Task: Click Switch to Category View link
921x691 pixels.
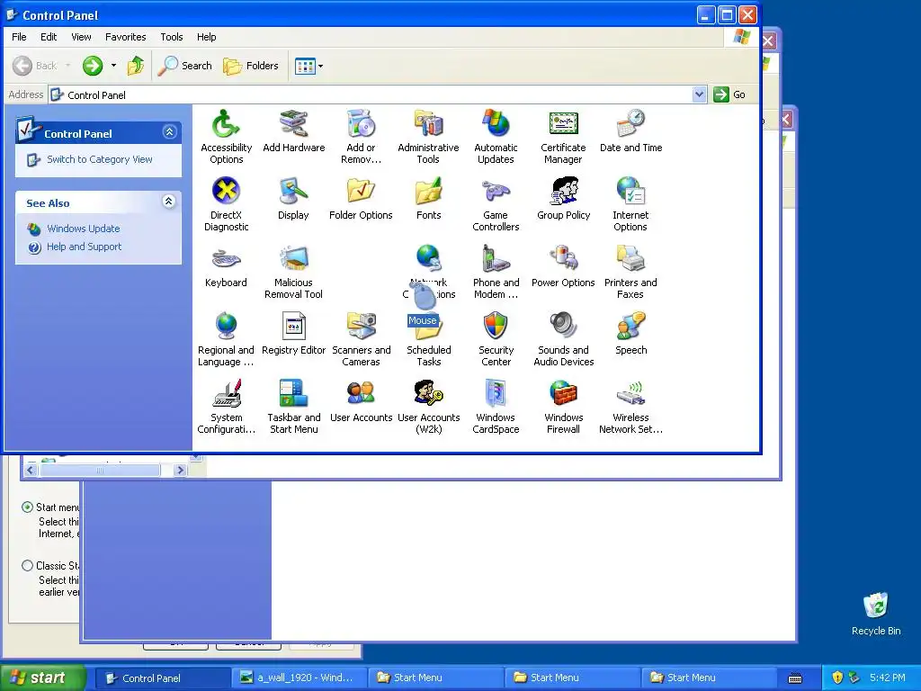Action: (x=99, y=159)
